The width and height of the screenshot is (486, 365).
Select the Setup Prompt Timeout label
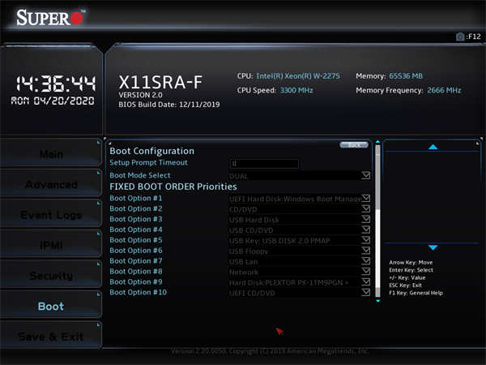[148, 163]
